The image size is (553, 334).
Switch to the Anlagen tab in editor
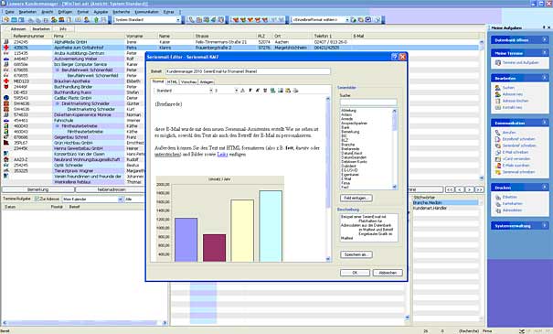(207, 82)
